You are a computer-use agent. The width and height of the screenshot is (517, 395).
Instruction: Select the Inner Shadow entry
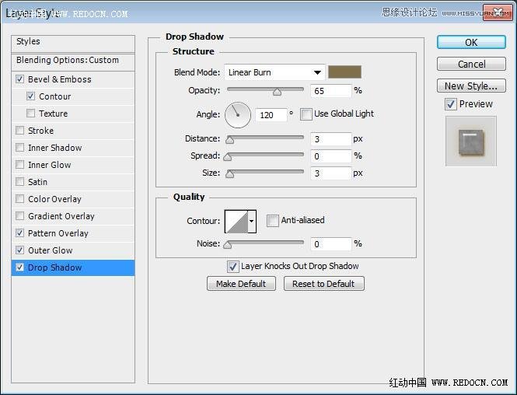pos(73,148)
